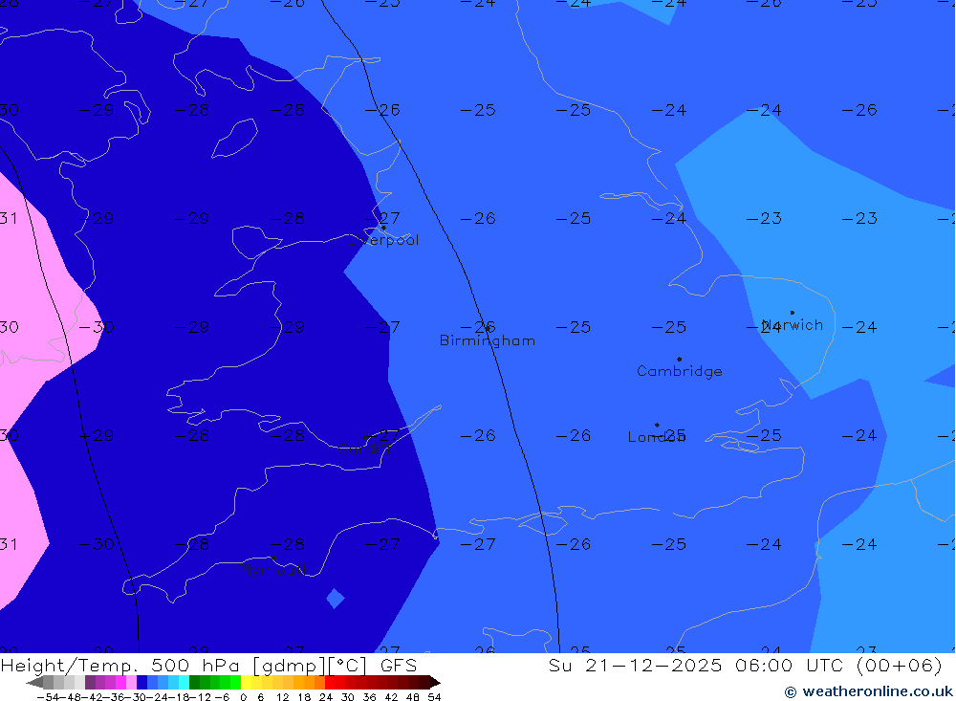
Task: Click the Norwich city dot marker
Action: 792,313
